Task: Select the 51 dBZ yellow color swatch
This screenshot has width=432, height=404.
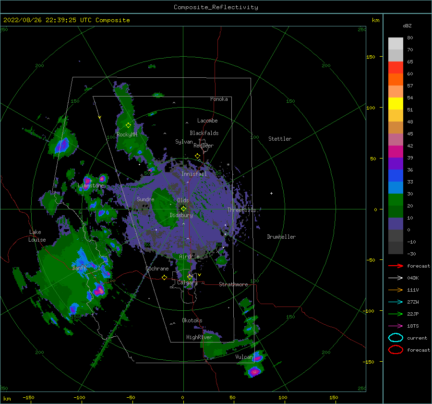Action: (396, 103)
